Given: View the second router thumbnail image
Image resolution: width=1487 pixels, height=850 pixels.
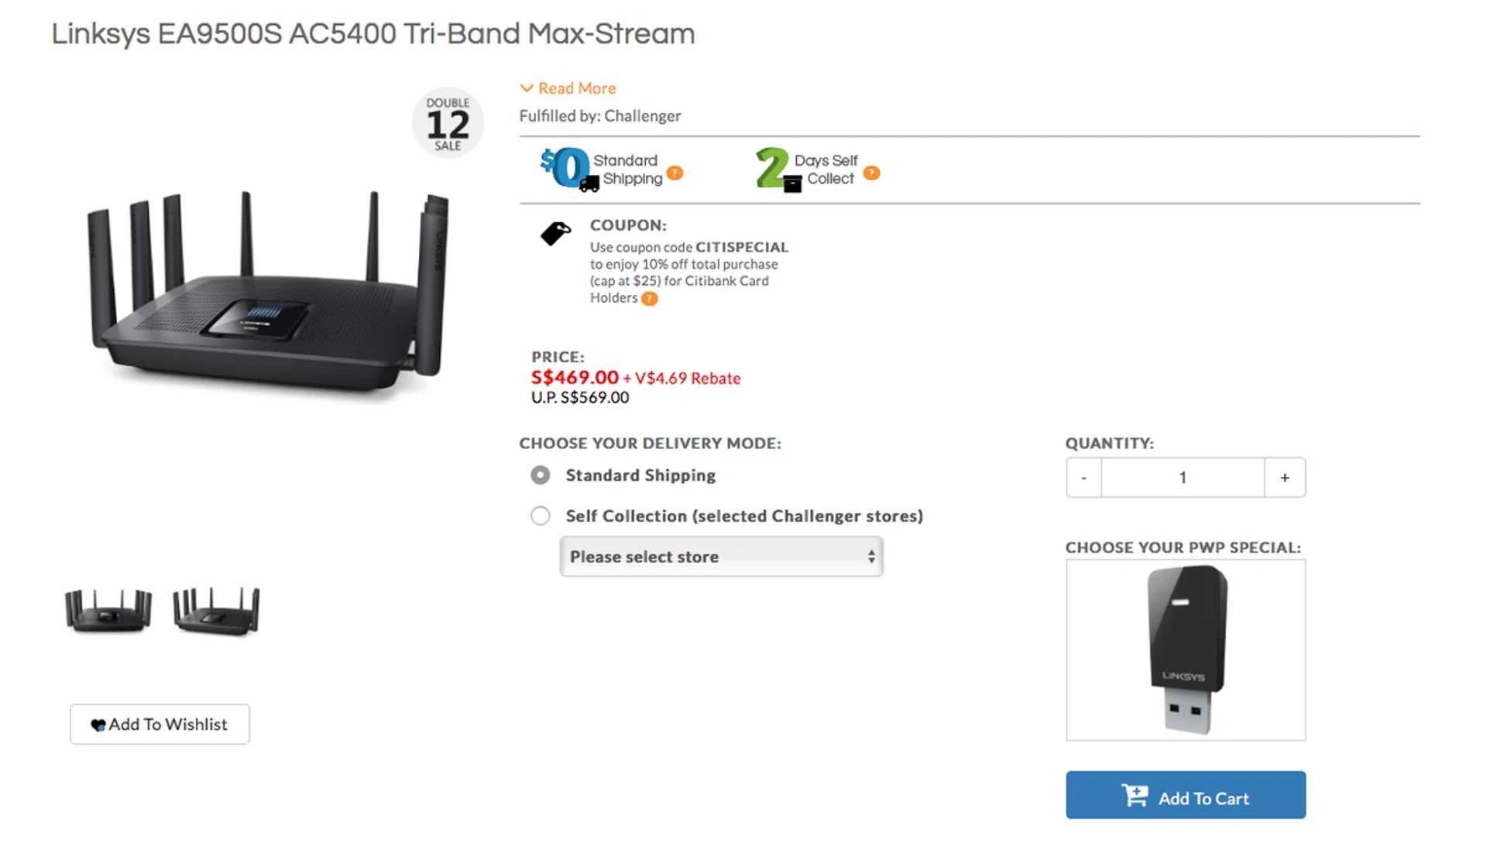Looking at the screenshot, I should click(x=216, y=611).
